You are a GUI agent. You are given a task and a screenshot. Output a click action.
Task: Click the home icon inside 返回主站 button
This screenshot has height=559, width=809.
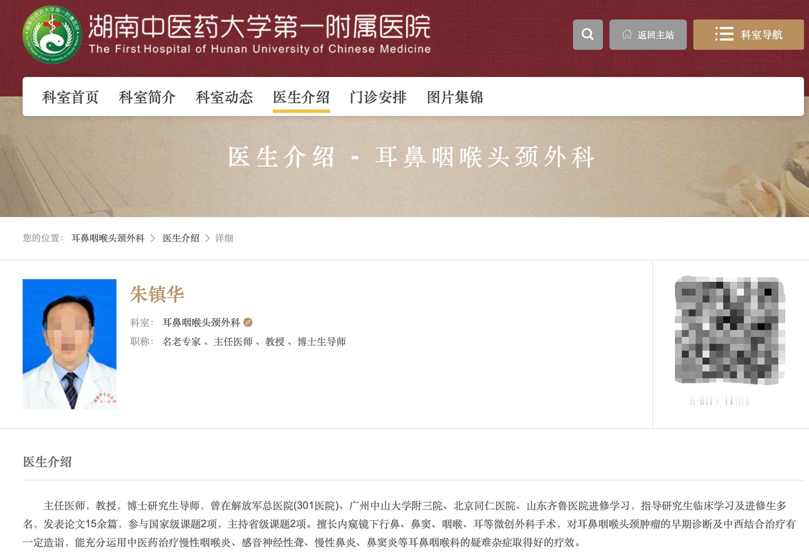(627, 34)
